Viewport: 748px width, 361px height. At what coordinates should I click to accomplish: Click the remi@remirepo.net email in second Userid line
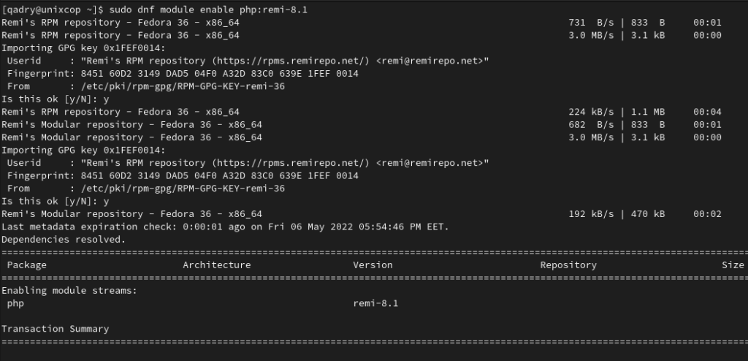432,163
